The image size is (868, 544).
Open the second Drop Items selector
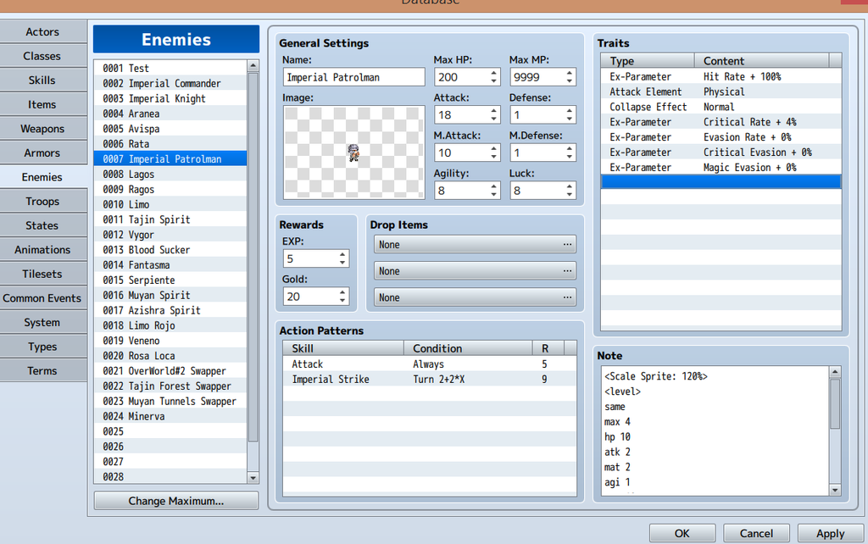(475, 271)
